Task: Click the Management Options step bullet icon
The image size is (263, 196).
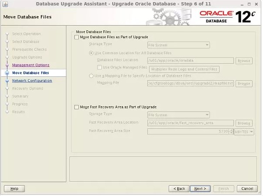Action: pos(7,65)
